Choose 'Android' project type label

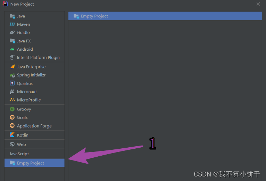click(25, 49)
